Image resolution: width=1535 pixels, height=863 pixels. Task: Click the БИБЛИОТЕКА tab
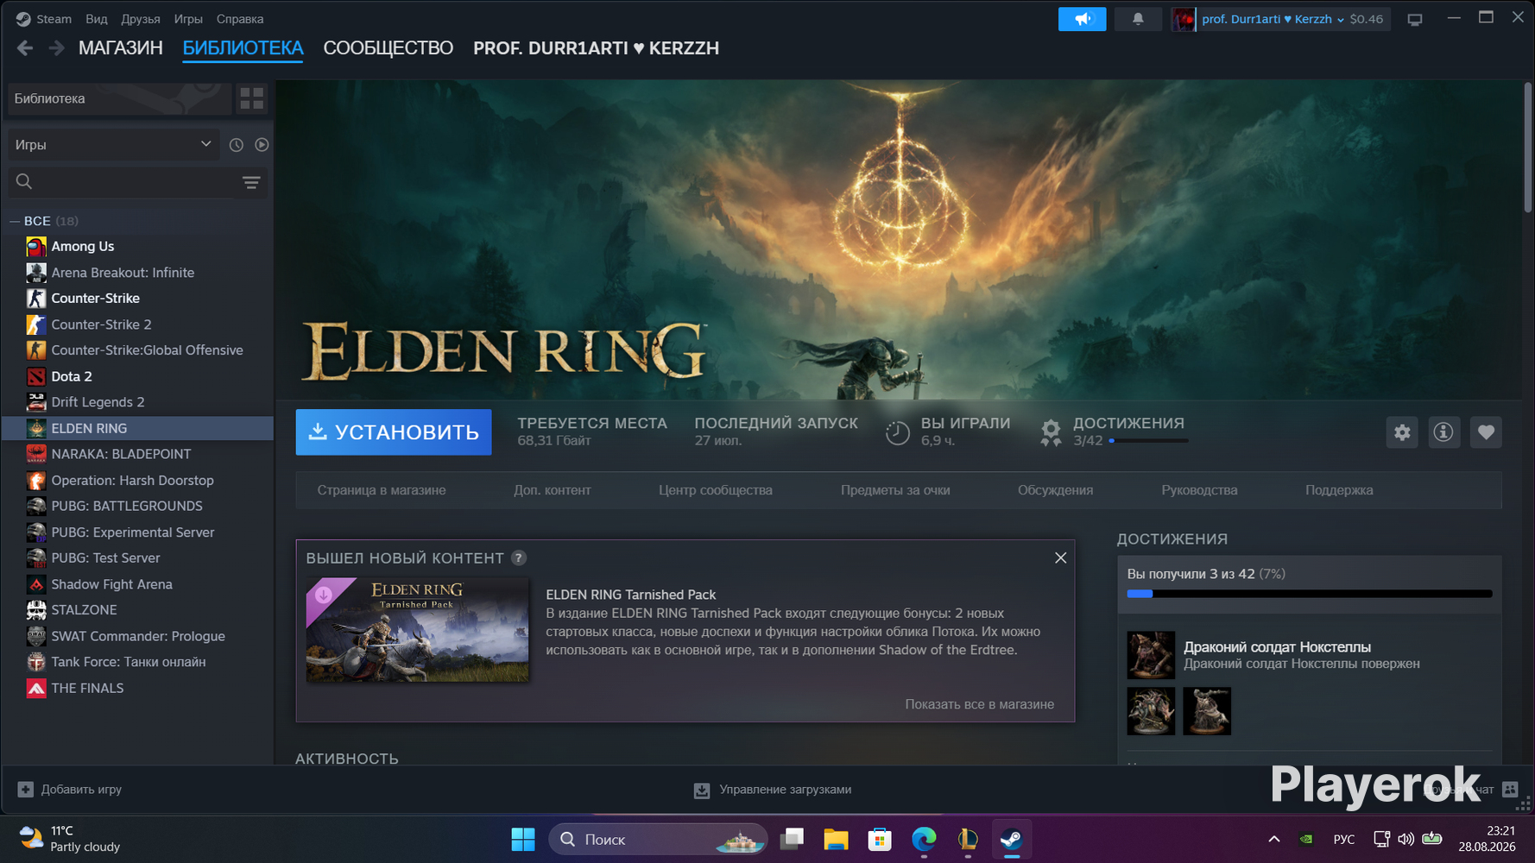coord(243,48)
